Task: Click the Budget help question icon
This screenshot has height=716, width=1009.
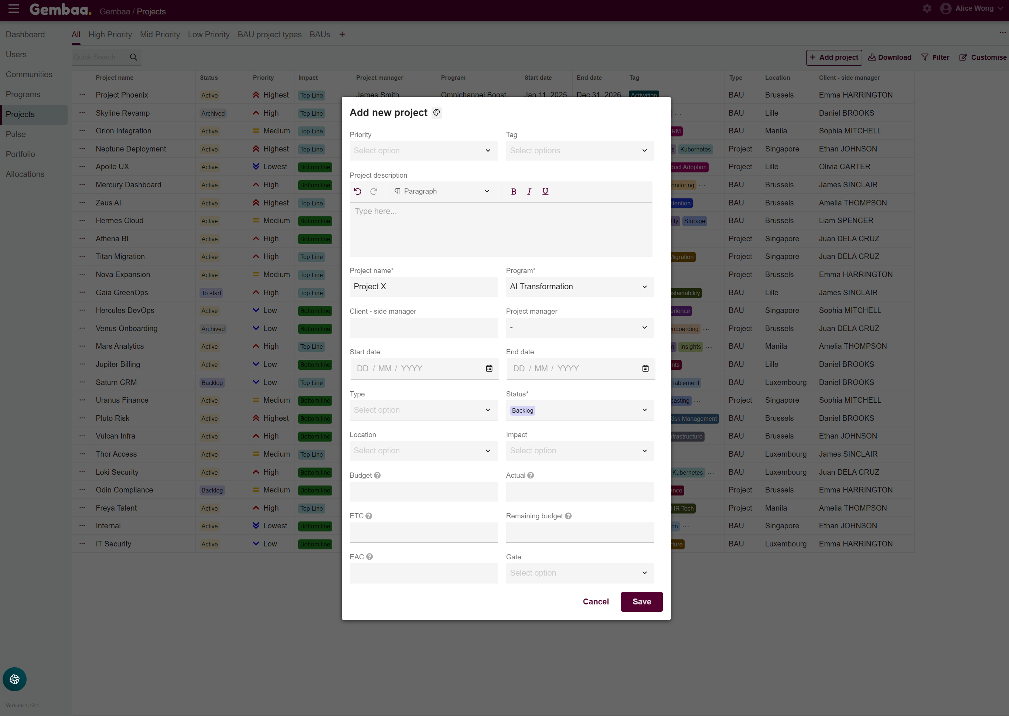Action: point(377,475)
